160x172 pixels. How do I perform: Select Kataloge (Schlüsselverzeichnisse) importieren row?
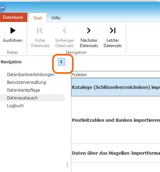[x=116, y=87]
